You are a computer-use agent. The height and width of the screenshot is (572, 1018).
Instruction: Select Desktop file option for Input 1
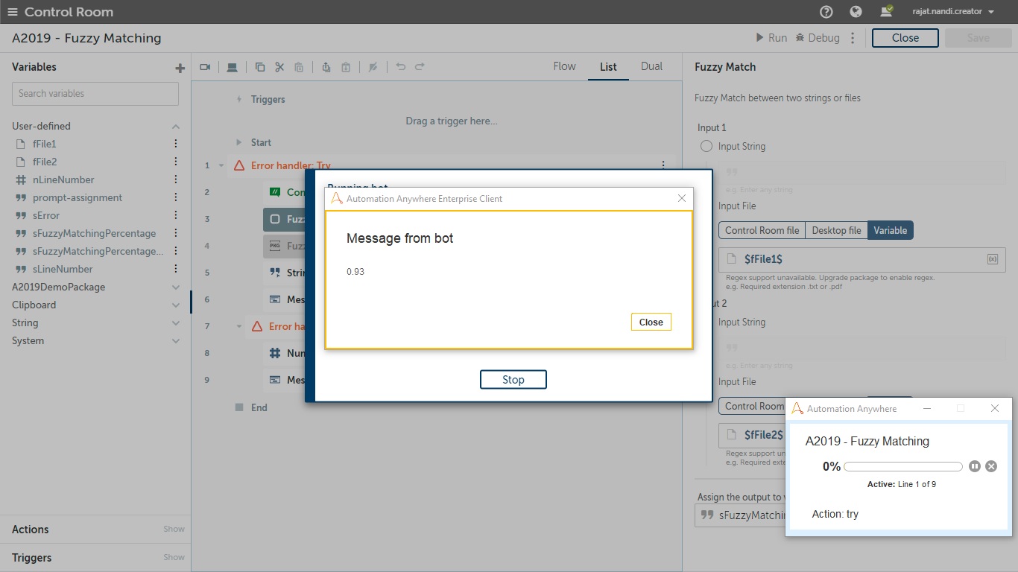[x=836, y=230]
